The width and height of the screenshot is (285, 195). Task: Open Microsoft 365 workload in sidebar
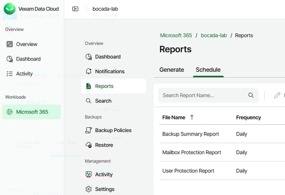[x=31, y=112]
